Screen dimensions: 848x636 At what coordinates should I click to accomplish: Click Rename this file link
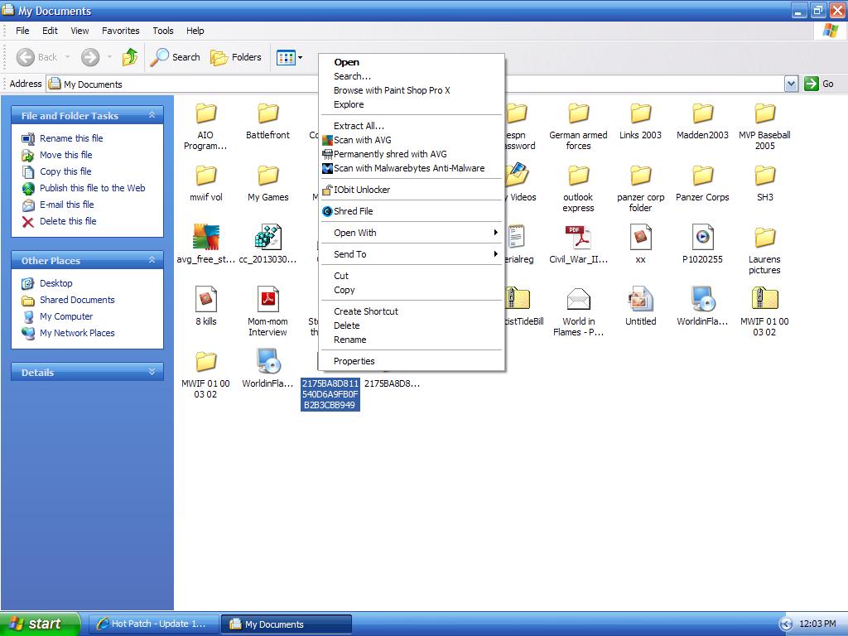pos(71,138)
